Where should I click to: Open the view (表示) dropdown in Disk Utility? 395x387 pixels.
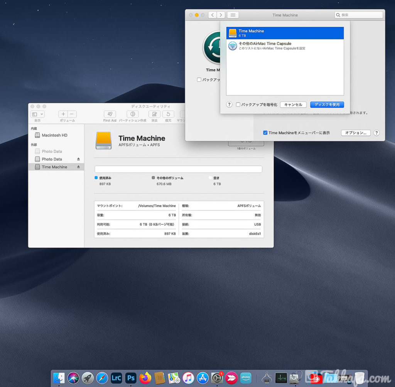coord(37,114)
